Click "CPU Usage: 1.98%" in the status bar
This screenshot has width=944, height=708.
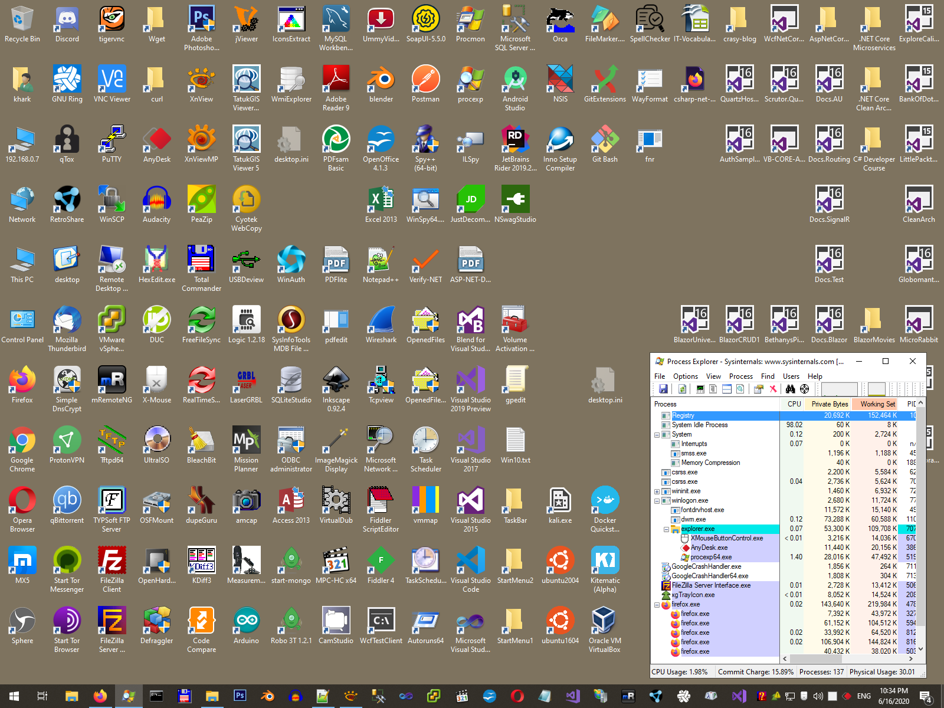(x=680, y=672)
